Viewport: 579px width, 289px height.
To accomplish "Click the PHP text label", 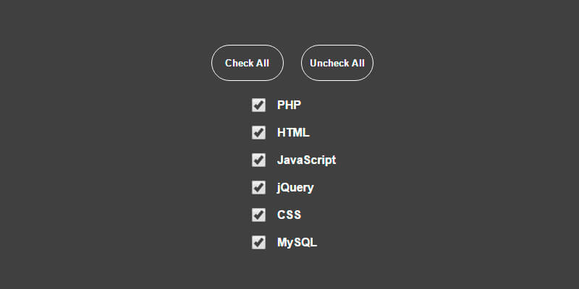I will (289, 105).
